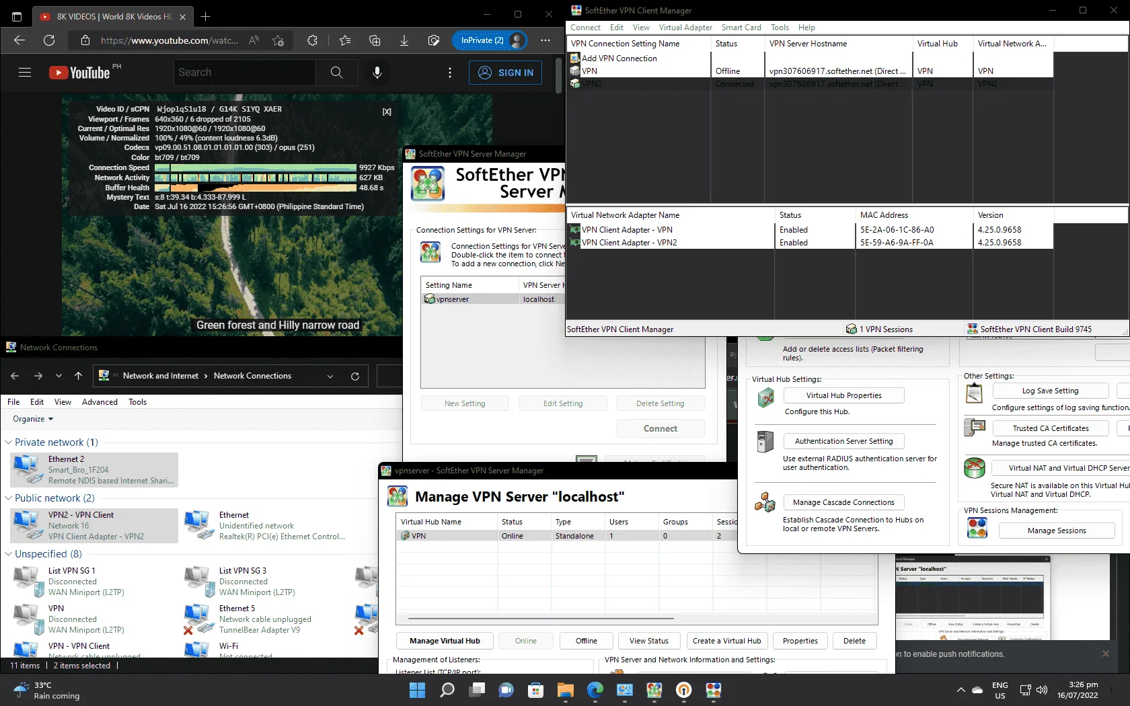The width and height of the screenshot is (1130, 706).
Task: Open address bar history dropdown in Network Connections
Action: [x=330, y=377]
